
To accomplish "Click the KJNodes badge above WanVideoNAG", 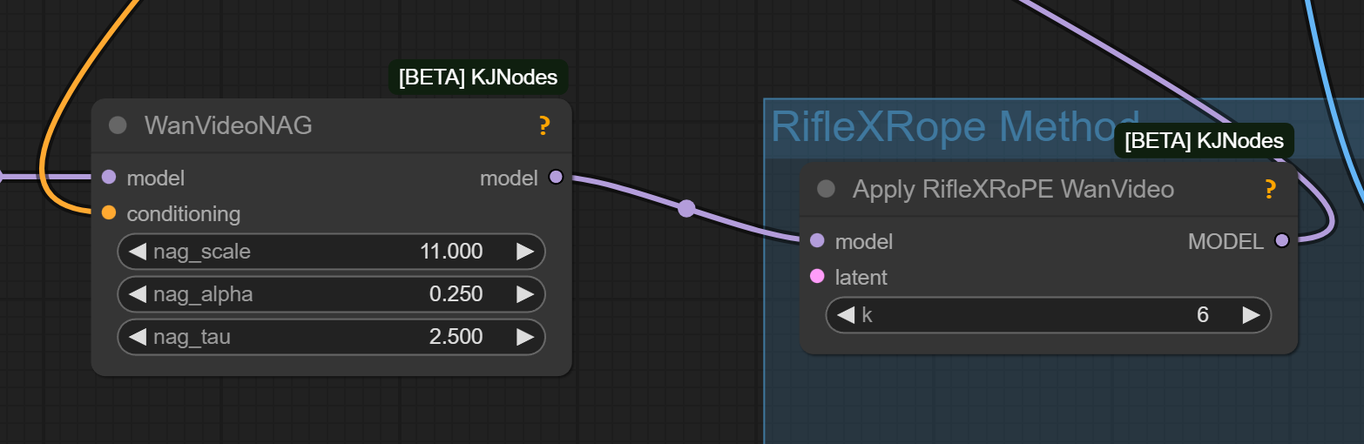I will (x=478, y=77).
